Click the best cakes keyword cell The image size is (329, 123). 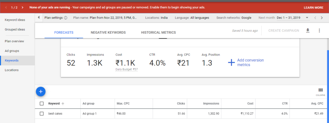(x=55, y=114)
